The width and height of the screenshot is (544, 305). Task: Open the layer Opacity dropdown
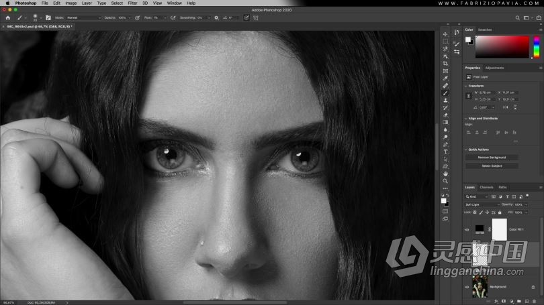[526, 204]
